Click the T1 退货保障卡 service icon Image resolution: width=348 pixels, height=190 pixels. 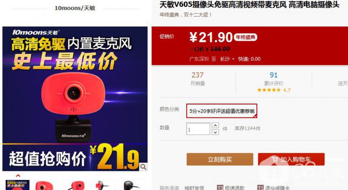[260, 188]
